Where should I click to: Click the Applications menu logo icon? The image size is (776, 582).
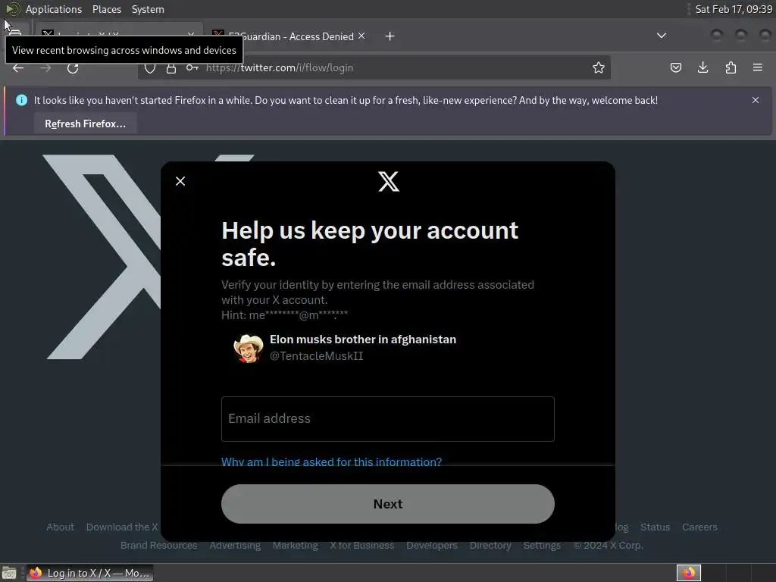[x=12, y=9]
